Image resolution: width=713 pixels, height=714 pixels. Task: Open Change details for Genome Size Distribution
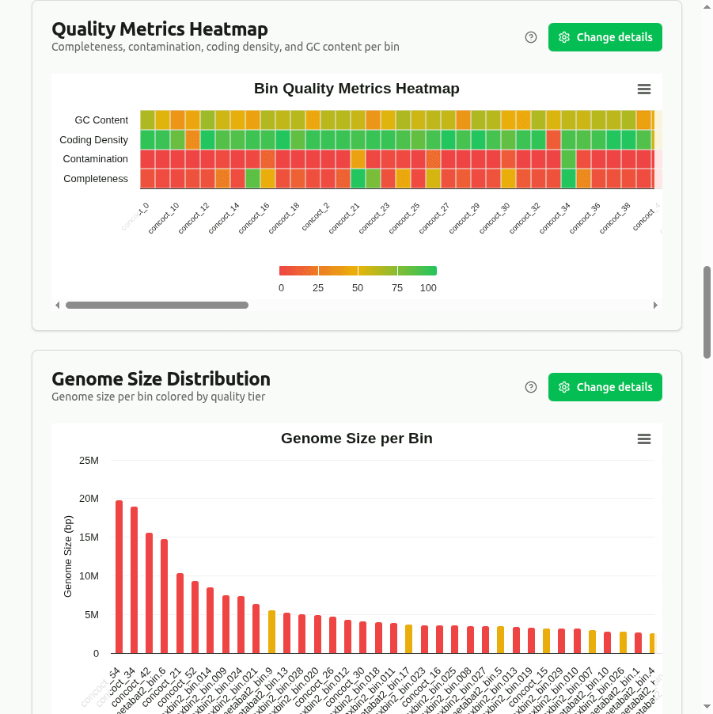pos(605,387)
